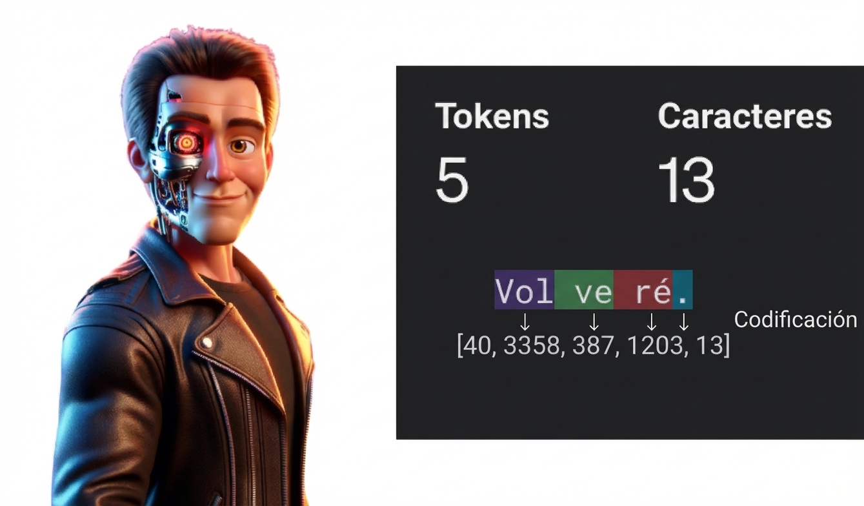Click the arrow below the Vol token
Image resolution: width=864 pixels, height=506 pixels.
(x=525, y=321)
